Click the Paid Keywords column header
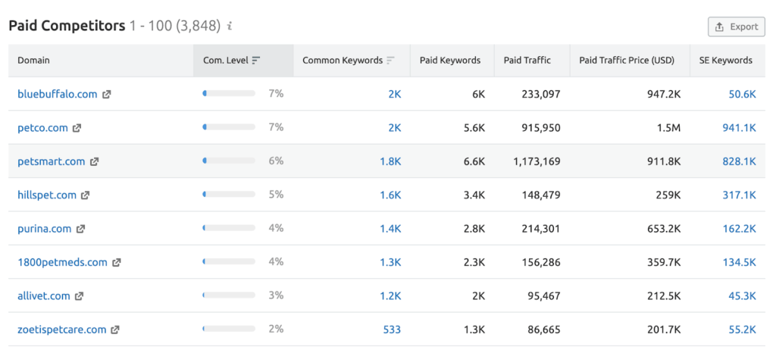The height and width of the screenshot is (350, 776). [450, 61]
